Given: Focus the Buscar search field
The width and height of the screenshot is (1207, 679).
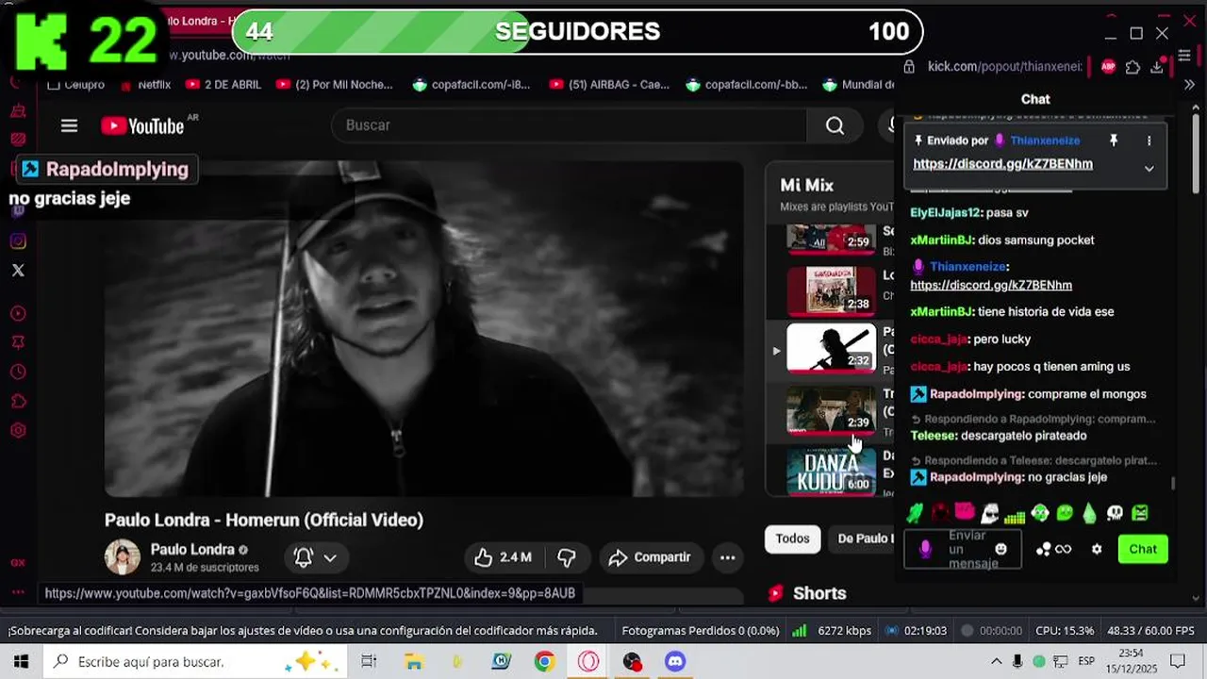Looking at the screenshot, I should 569,125.
